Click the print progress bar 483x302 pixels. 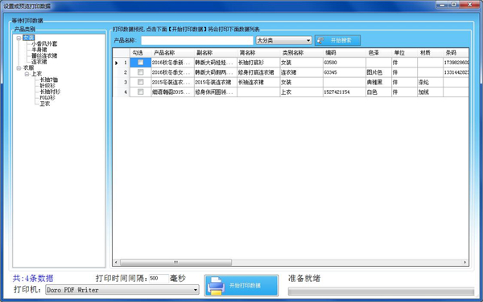click(x=381, y=292)
